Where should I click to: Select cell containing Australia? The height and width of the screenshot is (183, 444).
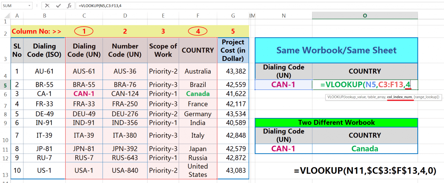tap(198, 71)
